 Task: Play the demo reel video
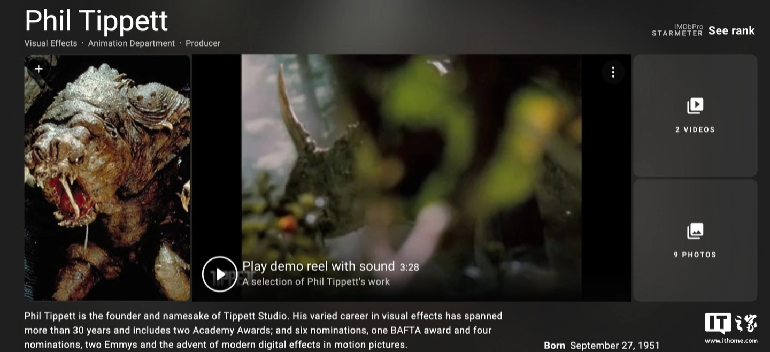(220, 274)
